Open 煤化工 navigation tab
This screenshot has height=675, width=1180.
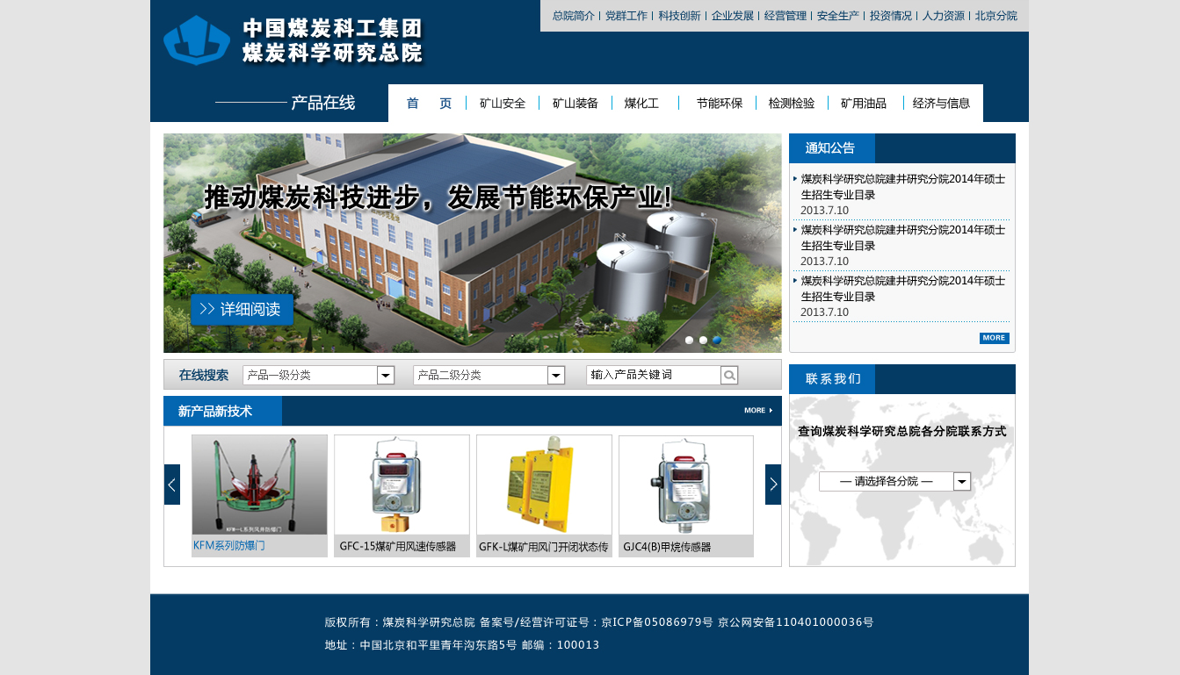tap(642, 103)
